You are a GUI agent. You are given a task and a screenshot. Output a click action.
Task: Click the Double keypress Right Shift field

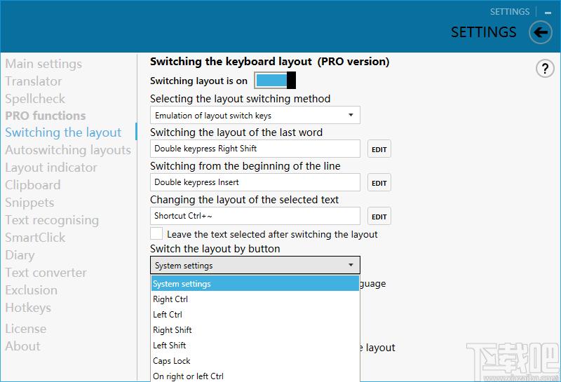coord(255,149)
